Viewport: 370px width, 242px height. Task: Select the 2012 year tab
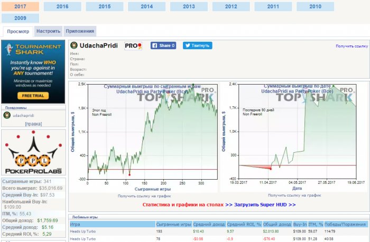pos(231,6)
